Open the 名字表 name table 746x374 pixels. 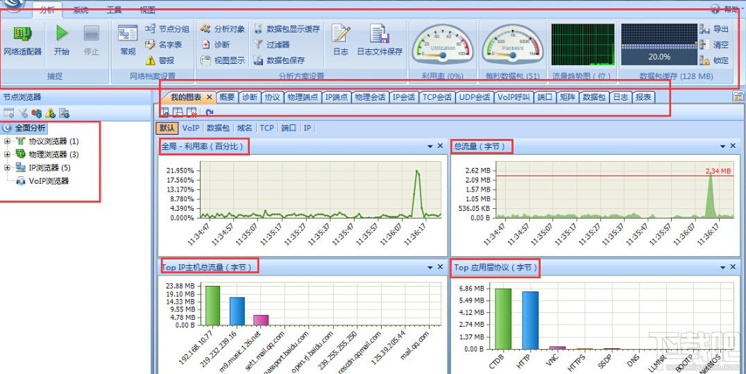tap(164, 44)
